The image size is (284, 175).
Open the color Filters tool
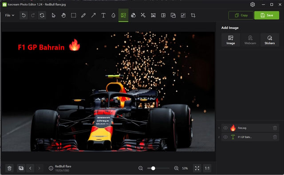coord(133,16)
